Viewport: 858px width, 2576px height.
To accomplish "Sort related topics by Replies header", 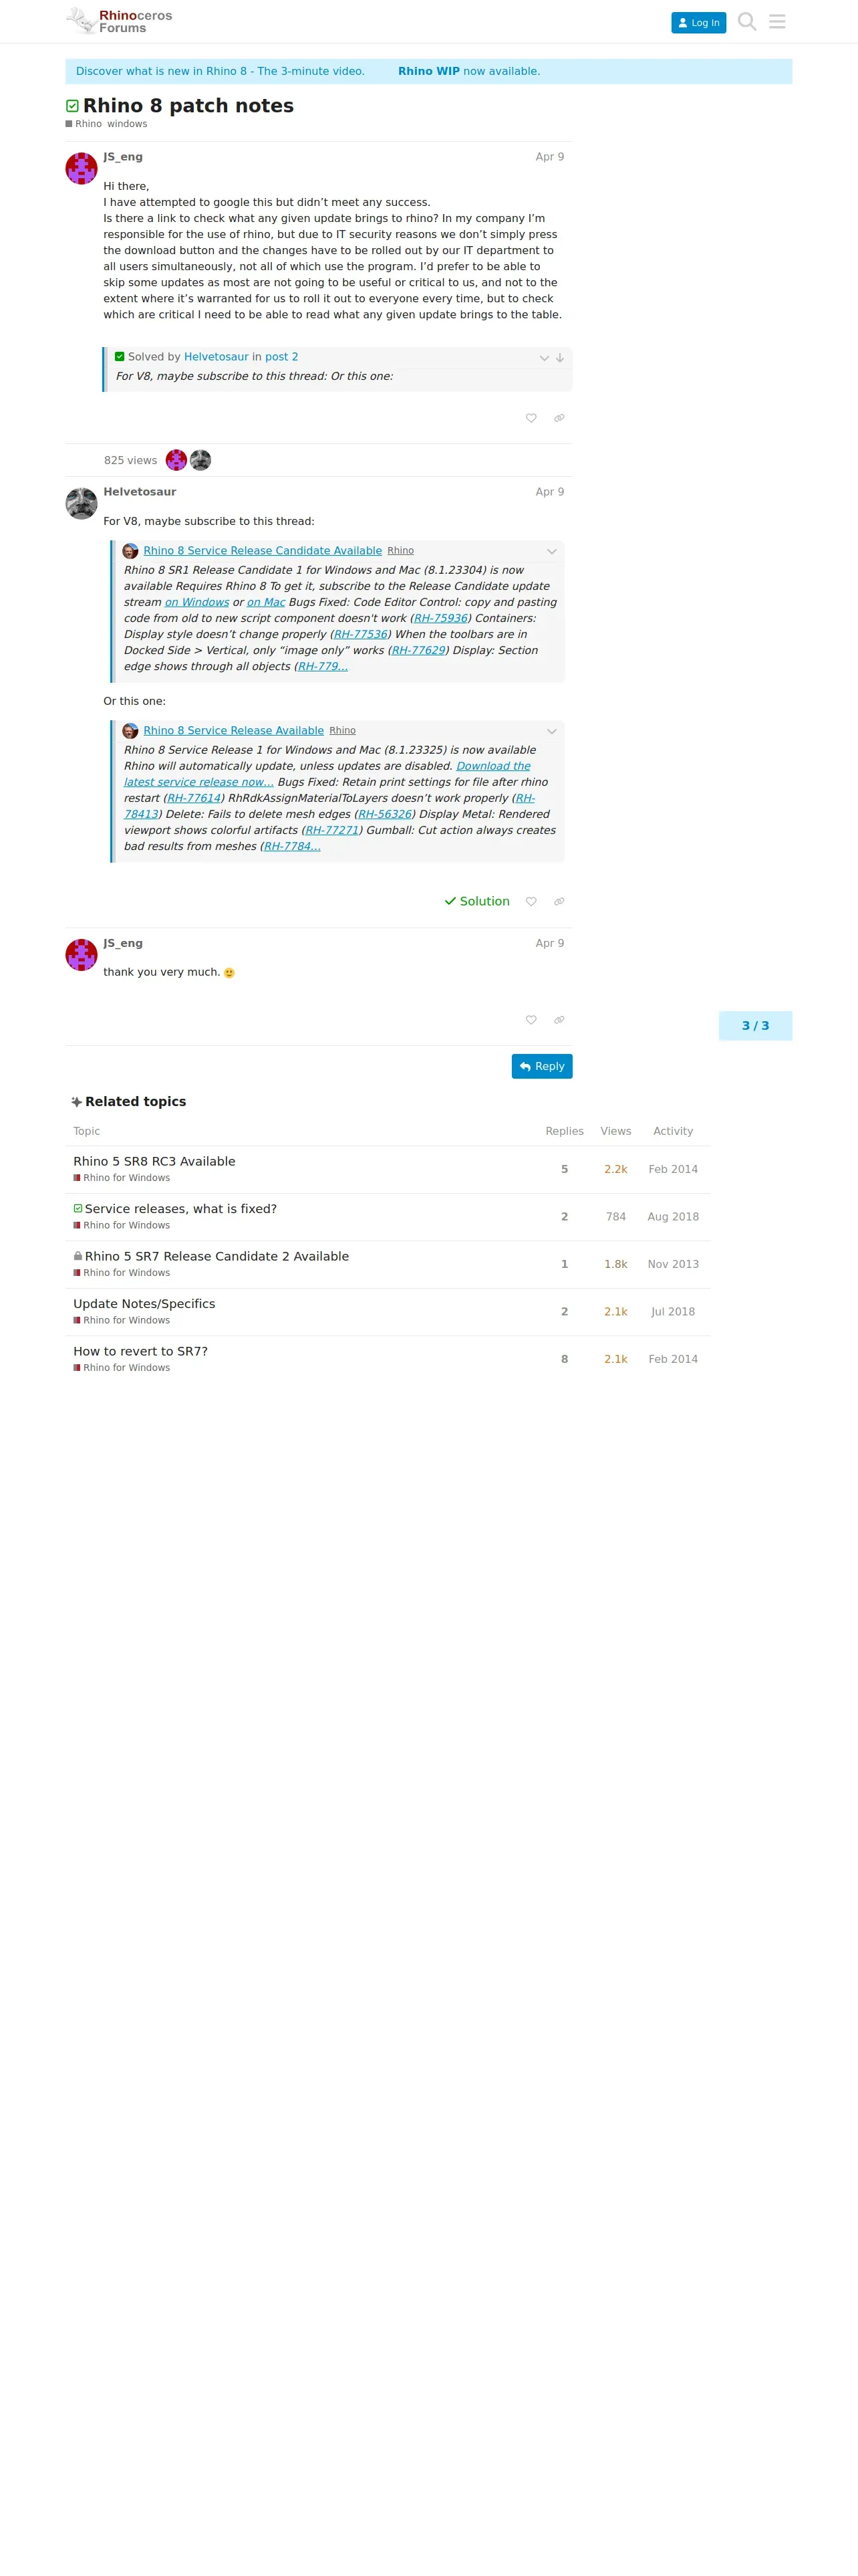I will pos(565,1131).
